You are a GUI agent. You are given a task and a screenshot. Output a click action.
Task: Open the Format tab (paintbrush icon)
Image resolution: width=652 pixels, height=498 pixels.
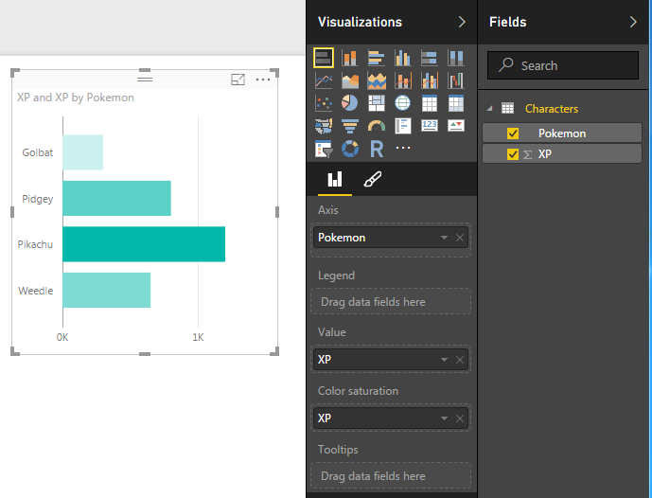click(x=372, y=179)
